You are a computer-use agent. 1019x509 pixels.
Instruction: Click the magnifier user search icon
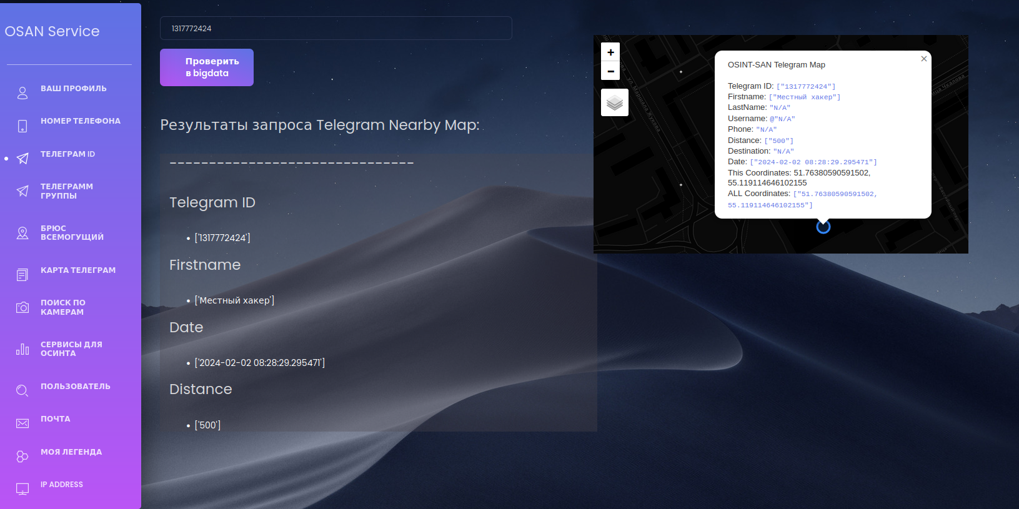coord(22,391)
